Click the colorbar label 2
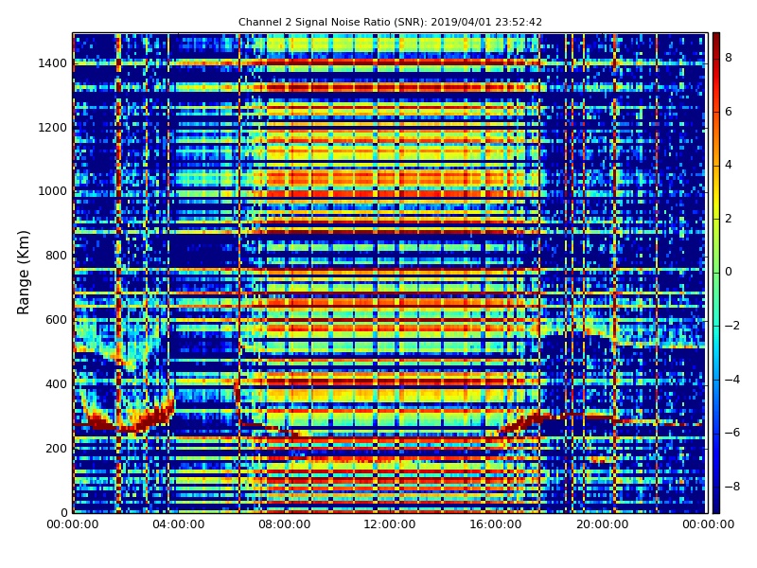757x568 pixels. 729,219
